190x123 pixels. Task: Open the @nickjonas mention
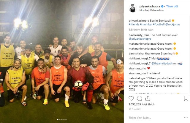(x=172, y=24)
